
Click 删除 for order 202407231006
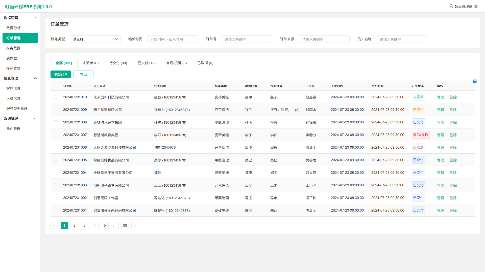453,147
